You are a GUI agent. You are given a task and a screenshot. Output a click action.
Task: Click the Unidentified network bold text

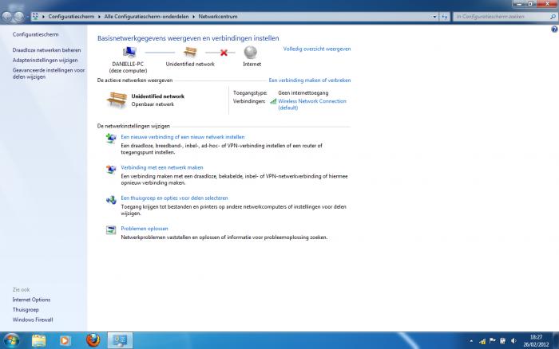coord(157,96)
